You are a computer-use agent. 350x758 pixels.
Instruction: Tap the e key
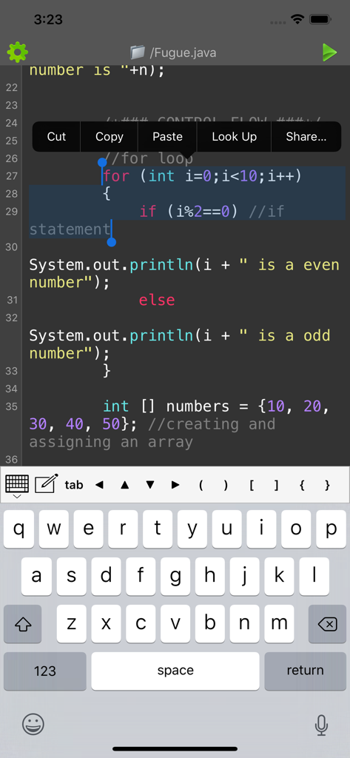(x=89, y=529)
